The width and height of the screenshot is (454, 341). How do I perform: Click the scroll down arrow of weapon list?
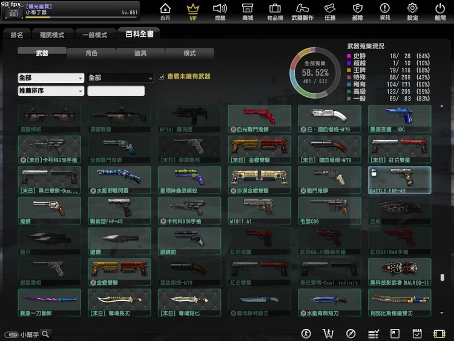tap(441, 313)
